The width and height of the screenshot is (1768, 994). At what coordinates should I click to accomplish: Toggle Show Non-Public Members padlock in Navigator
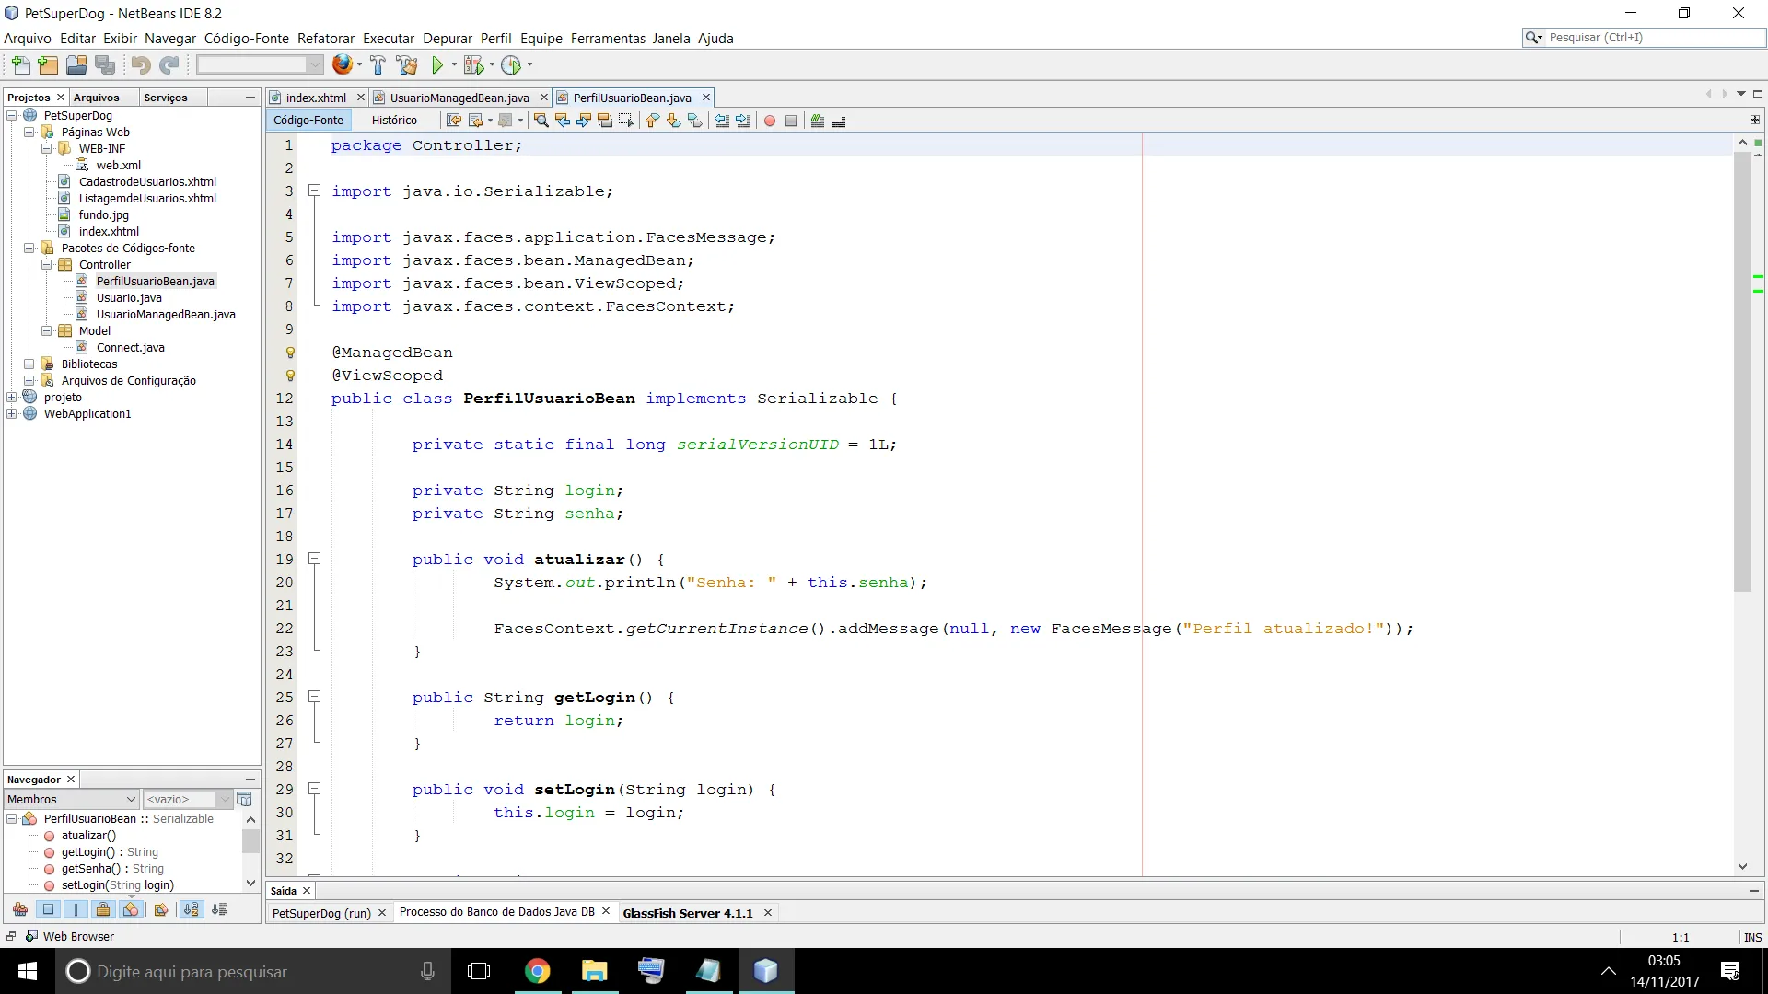pyautogui.click(x=103, y=909)
